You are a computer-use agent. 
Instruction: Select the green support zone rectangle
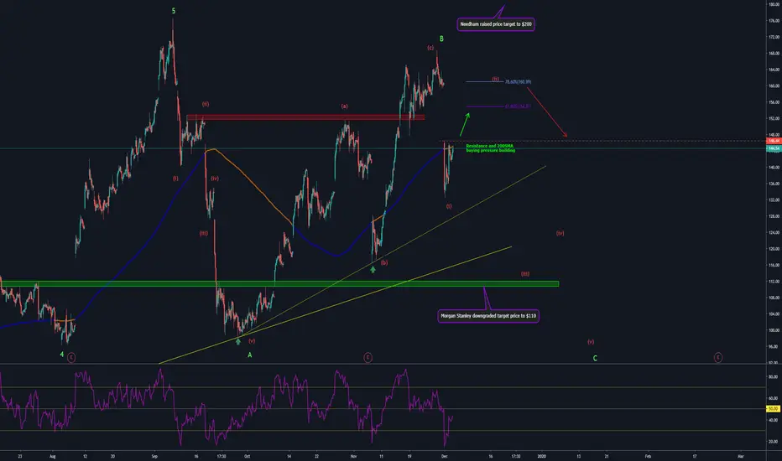[279, 283]
